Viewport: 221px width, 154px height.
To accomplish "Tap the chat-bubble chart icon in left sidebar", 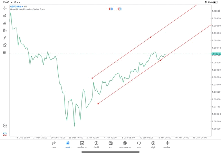I will [x=5, y=126].
